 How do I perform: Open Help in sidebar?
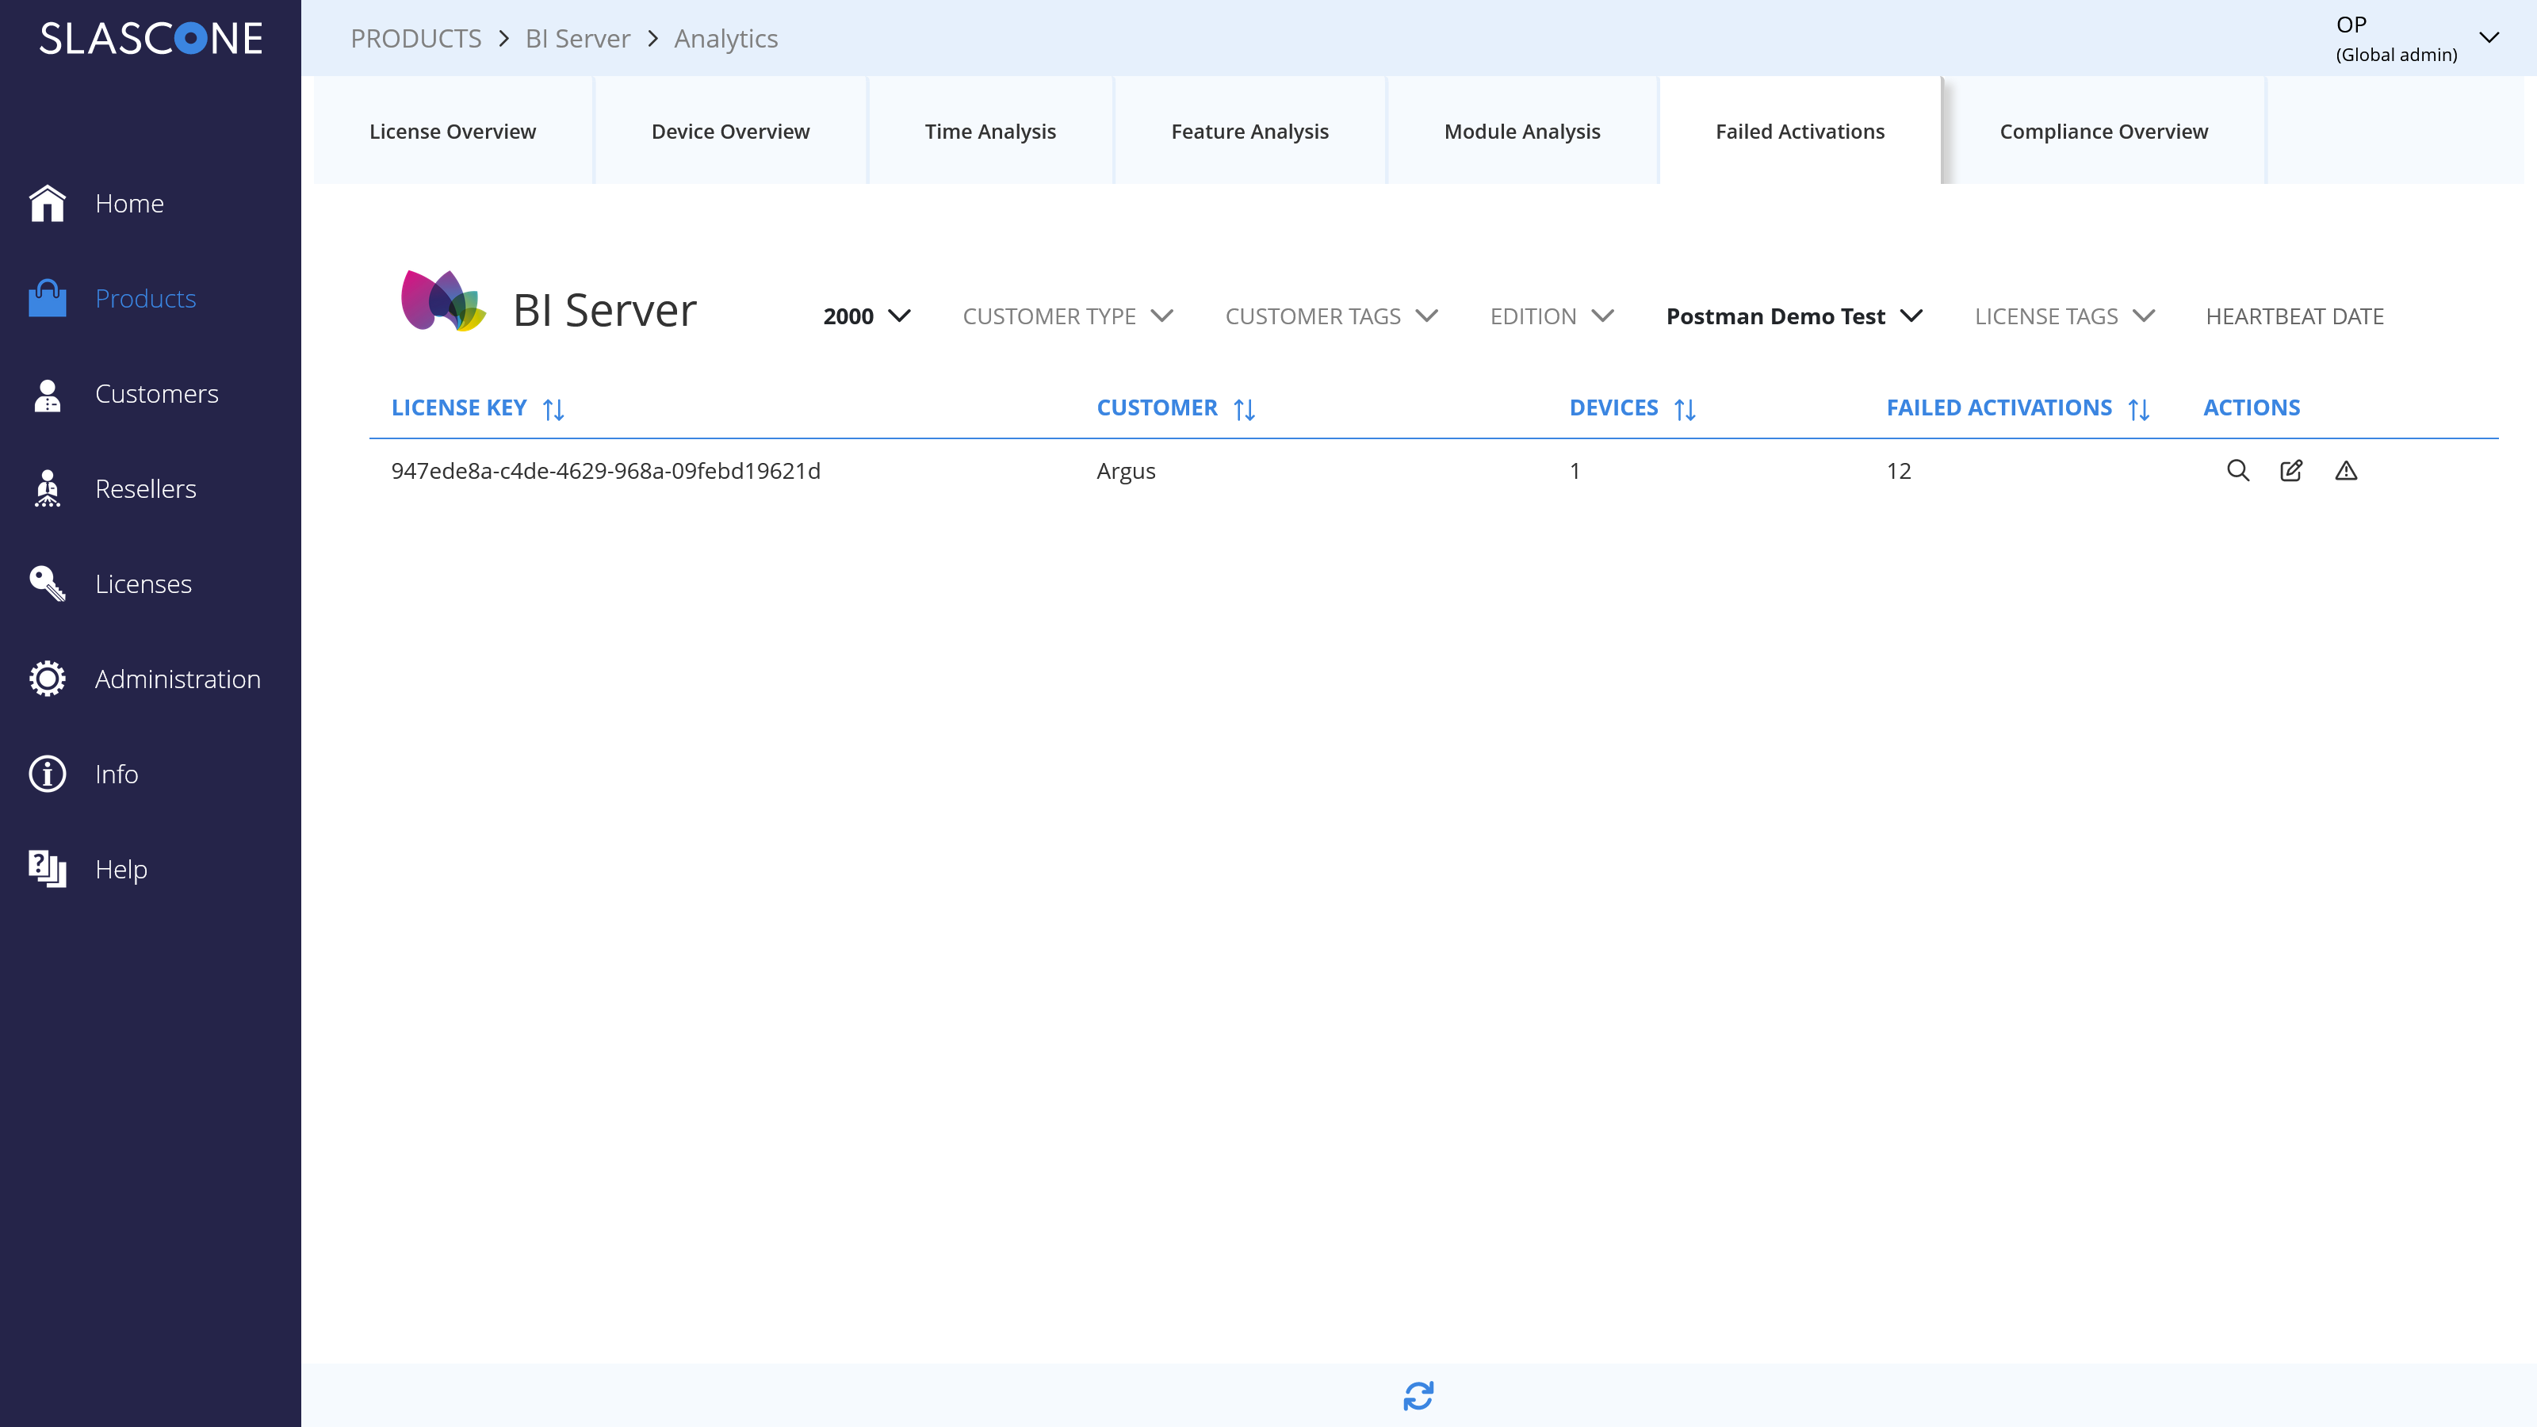point(121,869)
